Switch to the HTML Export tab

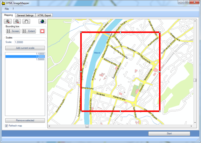click(x=44, y=15)
